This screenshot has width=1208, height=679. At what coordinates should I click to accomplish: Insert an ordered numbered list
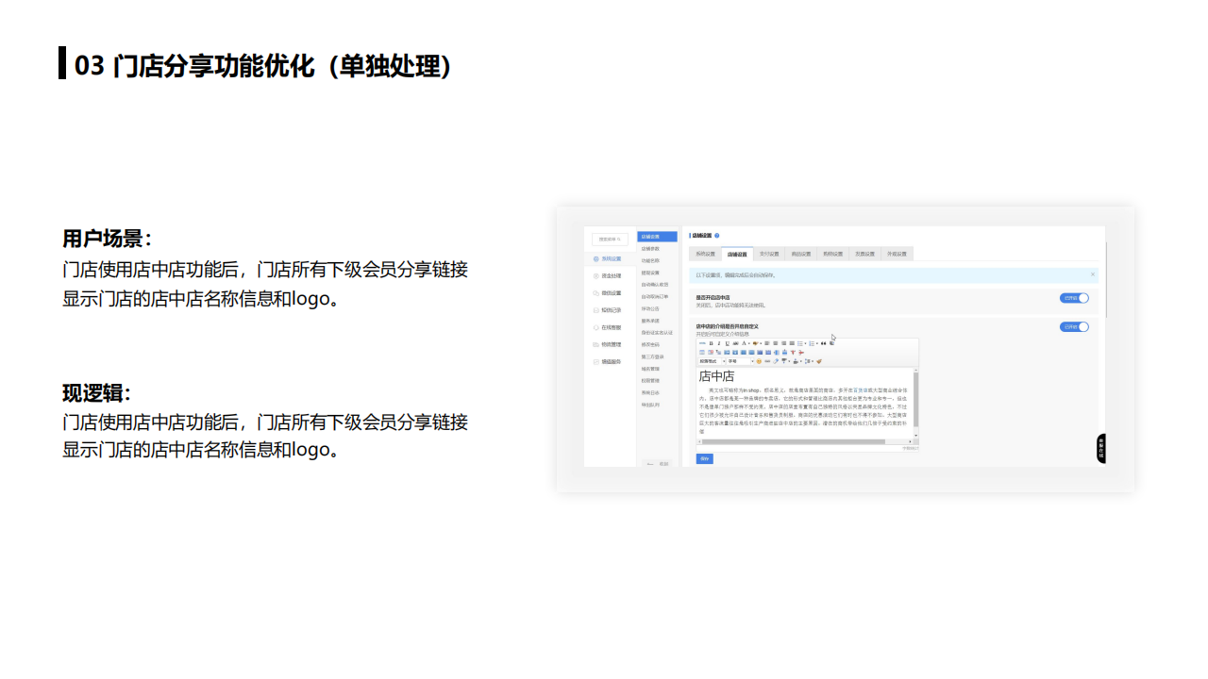(x=812, y=343)
